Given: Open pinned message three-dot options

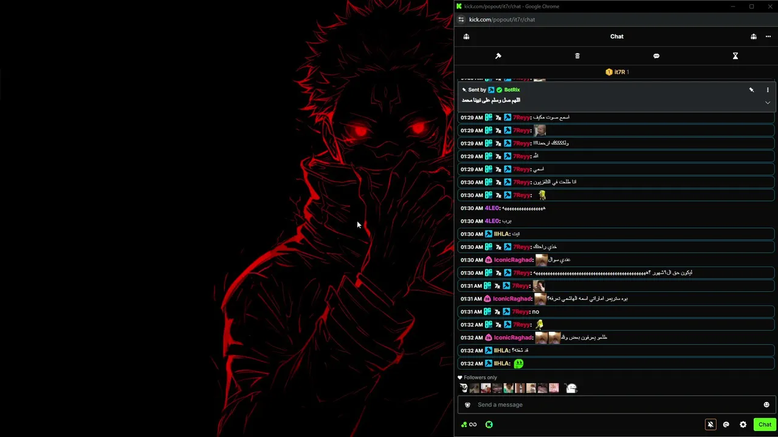Looking at the screenshot, I should pyautogui.click(x=768, y=90).
